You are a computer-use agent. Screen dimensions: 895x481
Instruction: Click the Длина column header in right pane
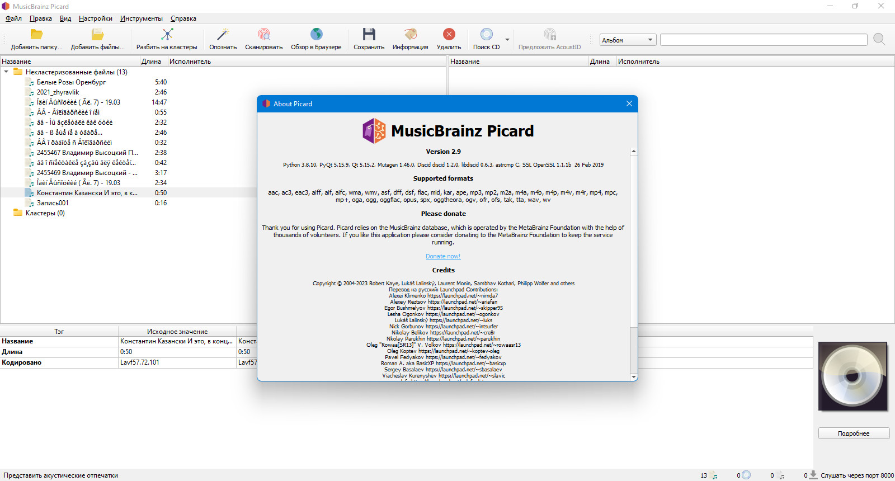coord(602,62)
